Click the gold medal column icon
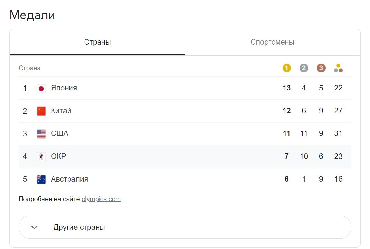Screen dimensions: 370x249 pos(286,68)
